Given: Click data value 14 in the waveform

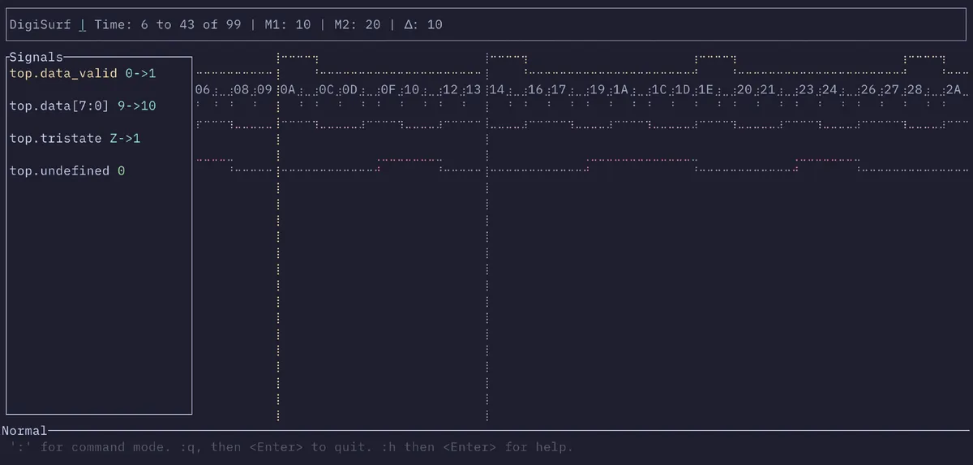Looking at the screenshot, I should (x=497, y=90).
